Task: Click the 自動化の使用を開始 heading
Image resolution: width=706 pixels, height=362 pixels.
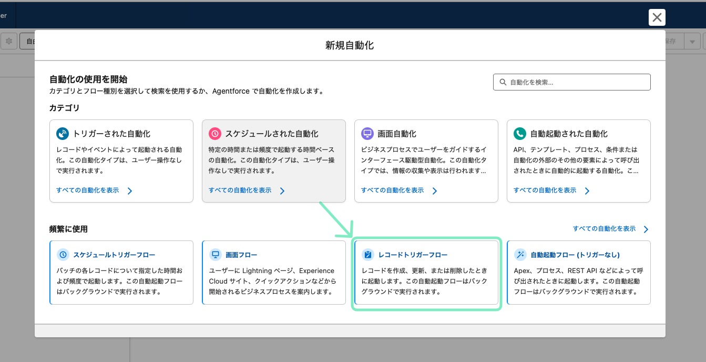Action: click(x=88, y=79)
